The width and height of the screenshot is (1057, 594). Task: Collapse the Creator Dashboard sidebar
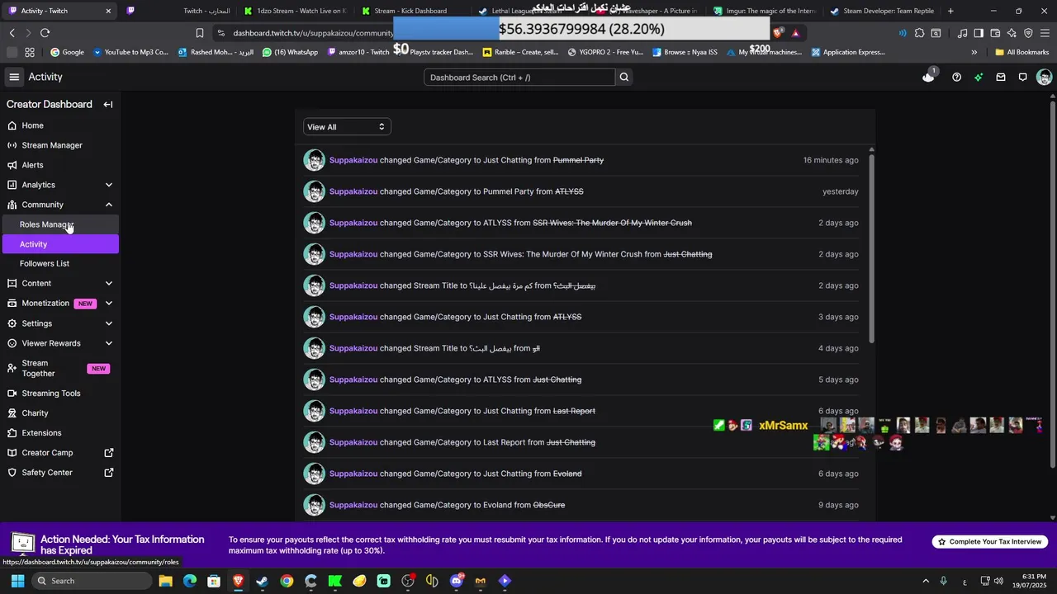107,105
